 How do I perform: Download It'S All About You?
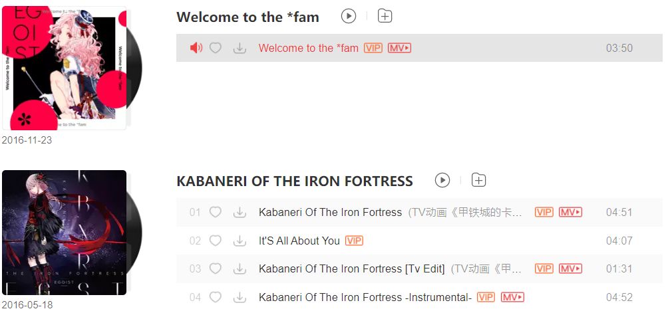pos(240,241)
